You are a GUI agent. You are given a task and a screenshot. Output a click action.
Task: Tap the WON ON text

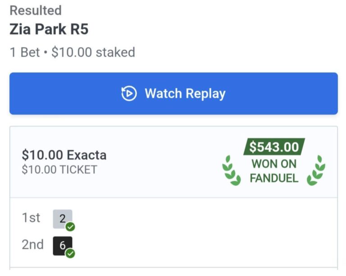(x=274, y=163)
